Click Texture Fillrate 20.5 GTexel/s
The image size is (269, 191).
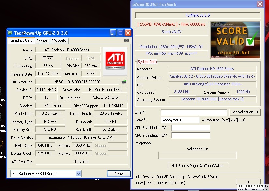pos(111,113)
